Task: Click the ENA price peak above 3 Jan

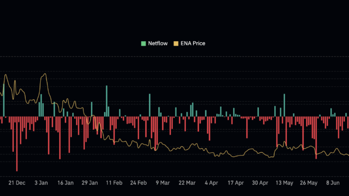Action: point(45,74)
